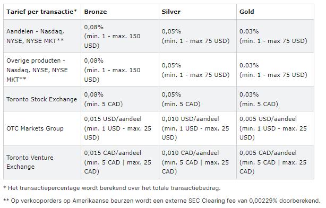Viewport: 326px width, 208px height.
Task: Click the SEC Clearing fee footnote
Action: (x=162, y=201)
